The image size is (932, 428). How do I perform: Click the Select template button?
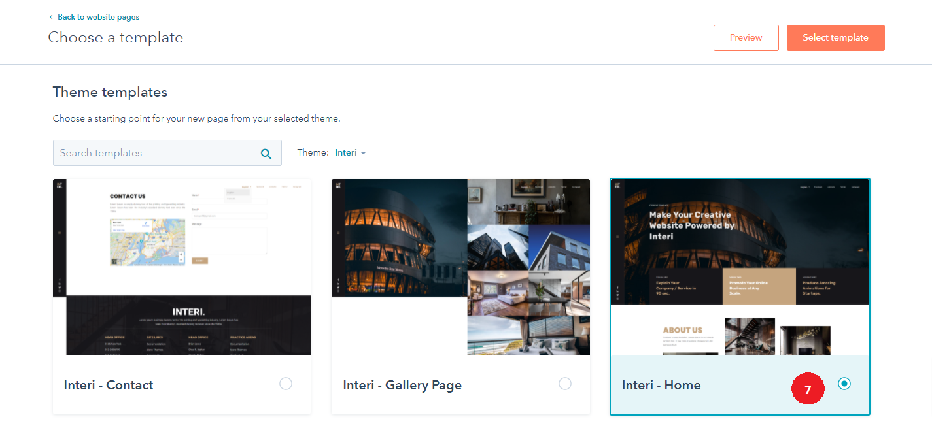click(835, 38)
